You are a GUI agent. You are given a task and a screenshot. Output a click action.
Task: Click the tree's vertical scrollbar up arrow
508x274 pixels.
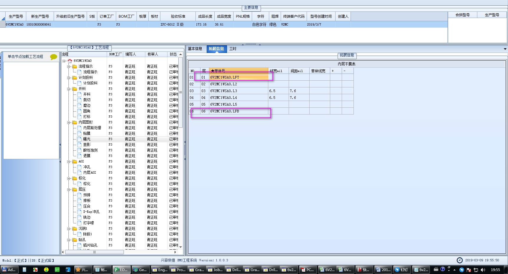tap(181, 54)
